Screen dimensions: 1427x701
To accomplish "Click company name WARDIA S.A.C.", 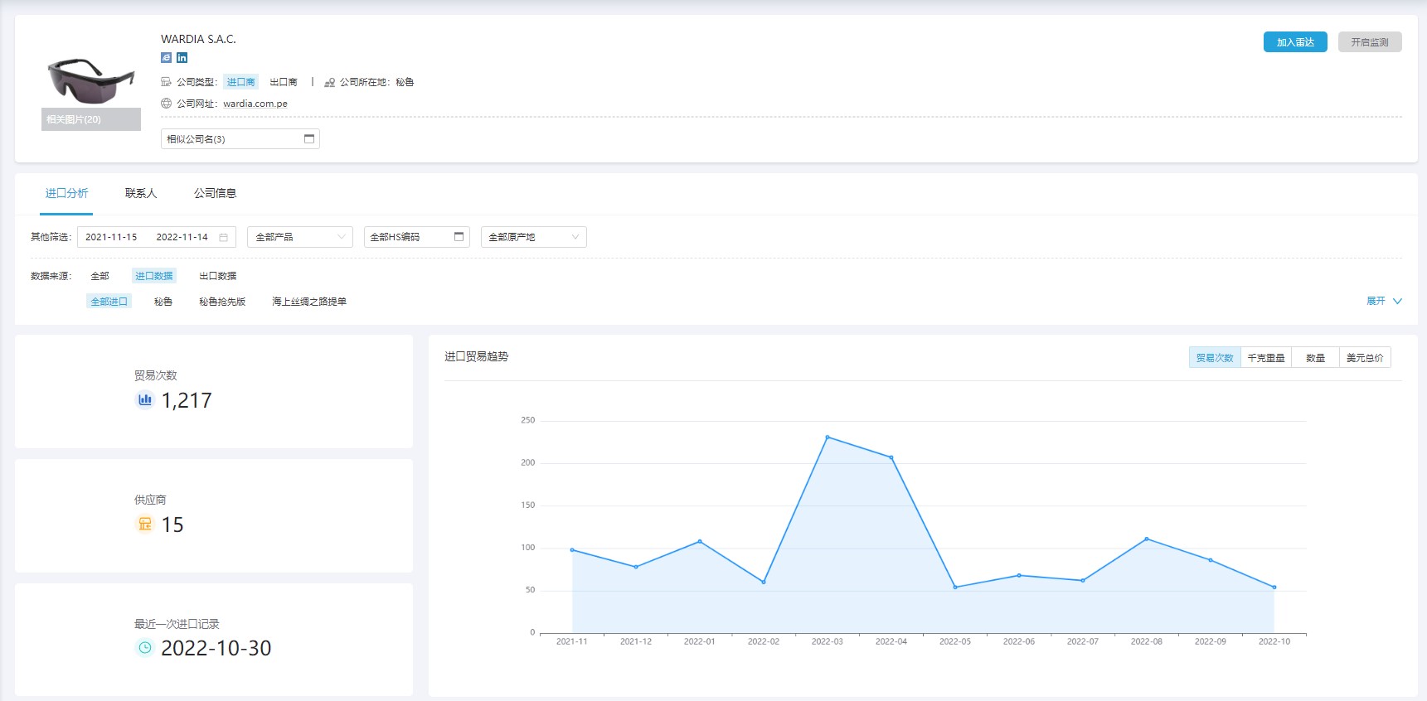I will [x=198, y=39].
